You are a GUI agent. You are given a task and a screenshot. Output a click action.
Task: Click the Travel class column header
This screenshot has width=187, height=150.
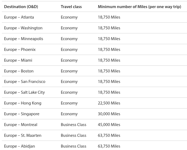[71, 6]
